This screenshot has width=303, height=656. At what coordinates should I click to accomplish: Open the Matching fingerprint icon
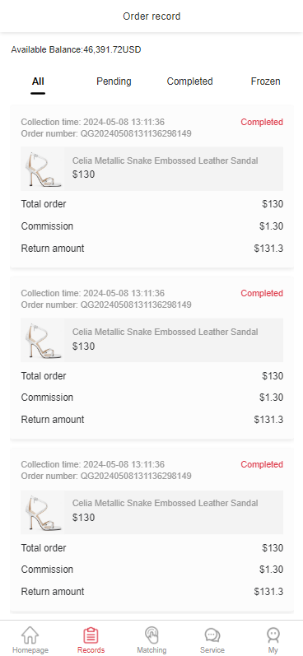point(151,635)
